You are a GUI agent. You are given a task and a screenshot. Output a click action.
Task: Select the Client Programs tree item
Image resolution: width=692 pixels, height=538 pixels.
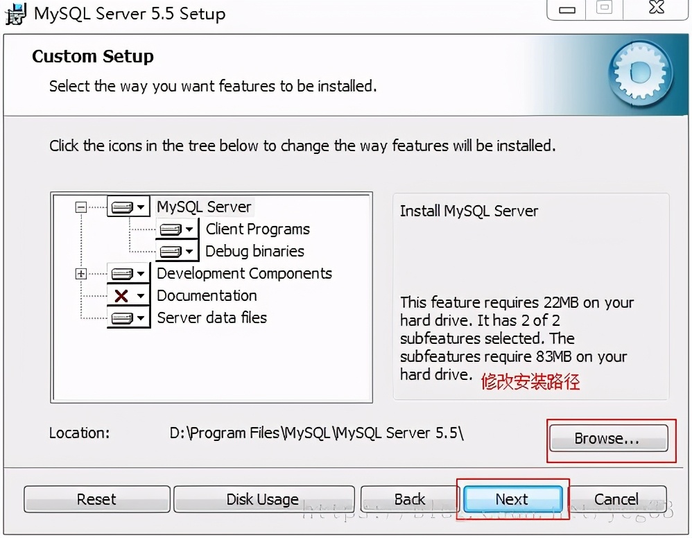tap(258, 229)
